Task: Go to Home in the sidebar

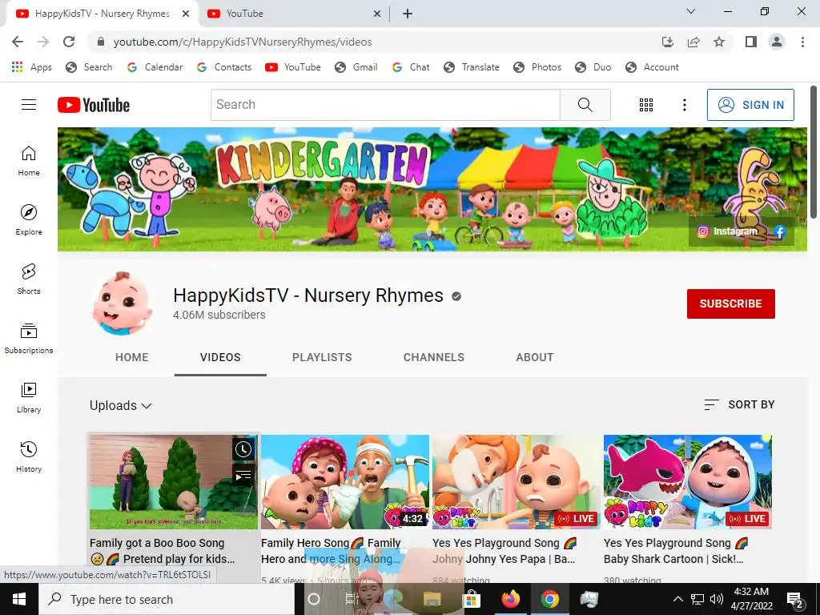Action: point(29,160)
